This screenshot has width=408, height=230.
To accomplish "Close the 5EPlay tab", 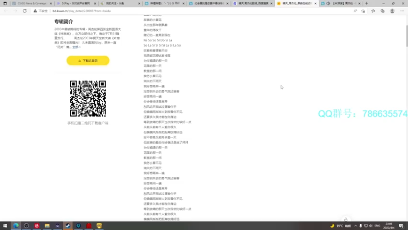I will (95, 4).
